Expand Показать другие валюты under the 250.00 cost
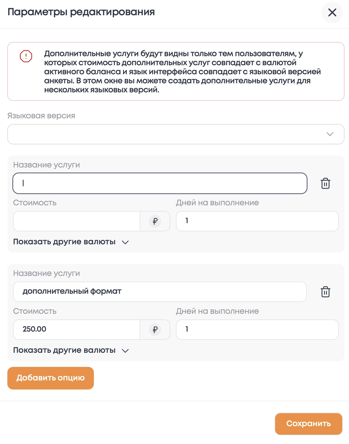This screenshot has height=444, width=349. click(71, 351)
